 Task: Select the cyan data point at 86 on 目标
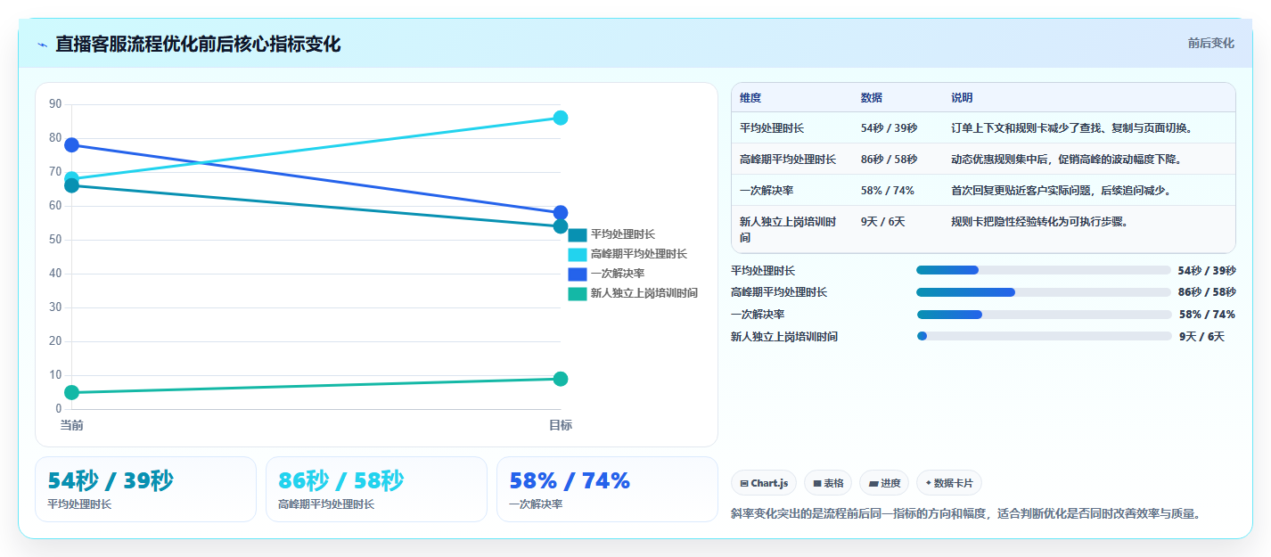click(x=561, y=118)
